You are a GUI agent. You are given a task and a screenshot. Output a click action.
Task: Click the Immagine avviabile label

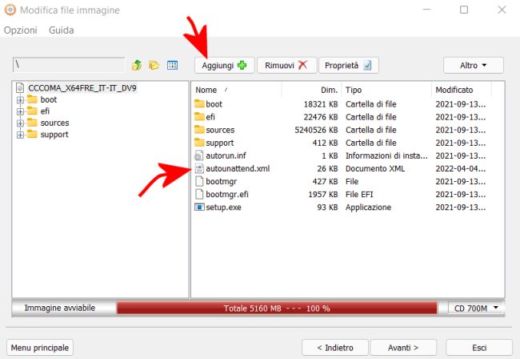tap(60, 308)
